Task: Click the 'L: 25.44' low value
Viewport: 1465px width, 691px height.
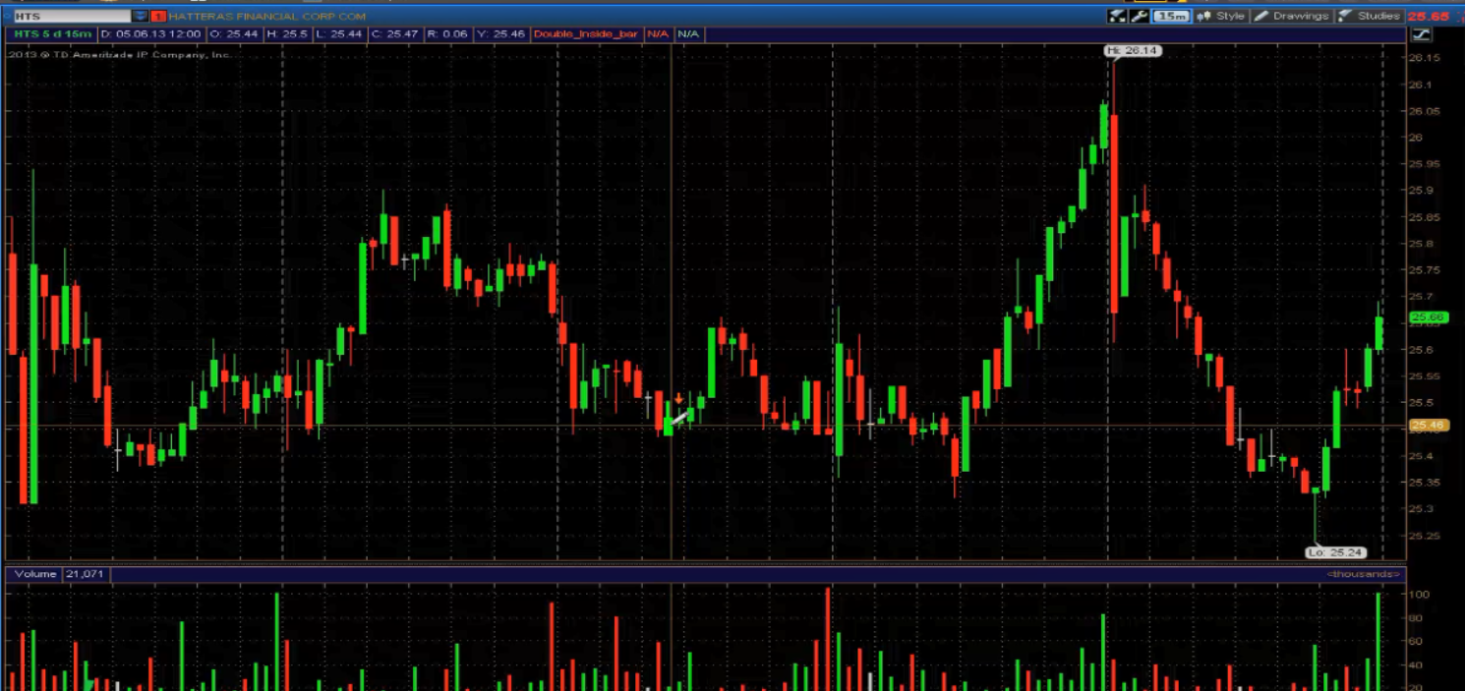Action: pos(340,34)
